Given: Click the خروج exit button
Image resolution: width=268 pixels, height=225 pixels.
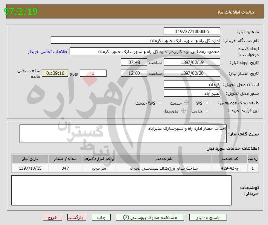Looking at the screenshot, I should [x=52, y=217].
